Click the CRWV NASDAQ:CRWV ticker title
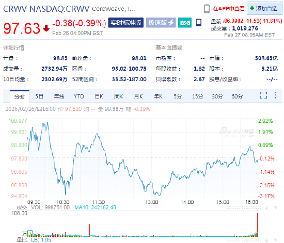 tap(46, 9)
